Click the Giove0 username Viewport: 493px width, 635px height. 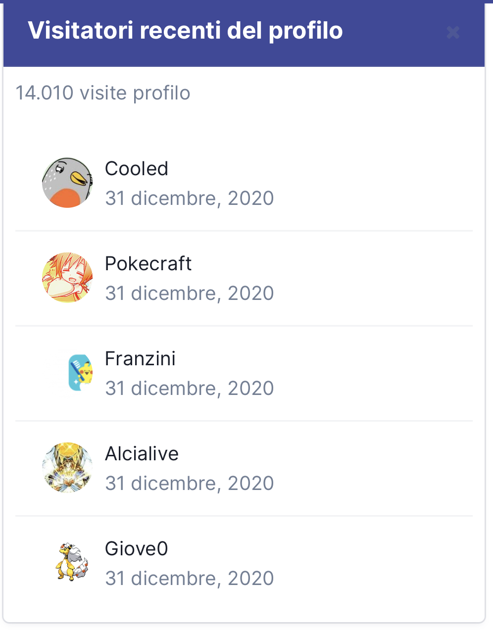pyautogui.click(x=137, y=549)
